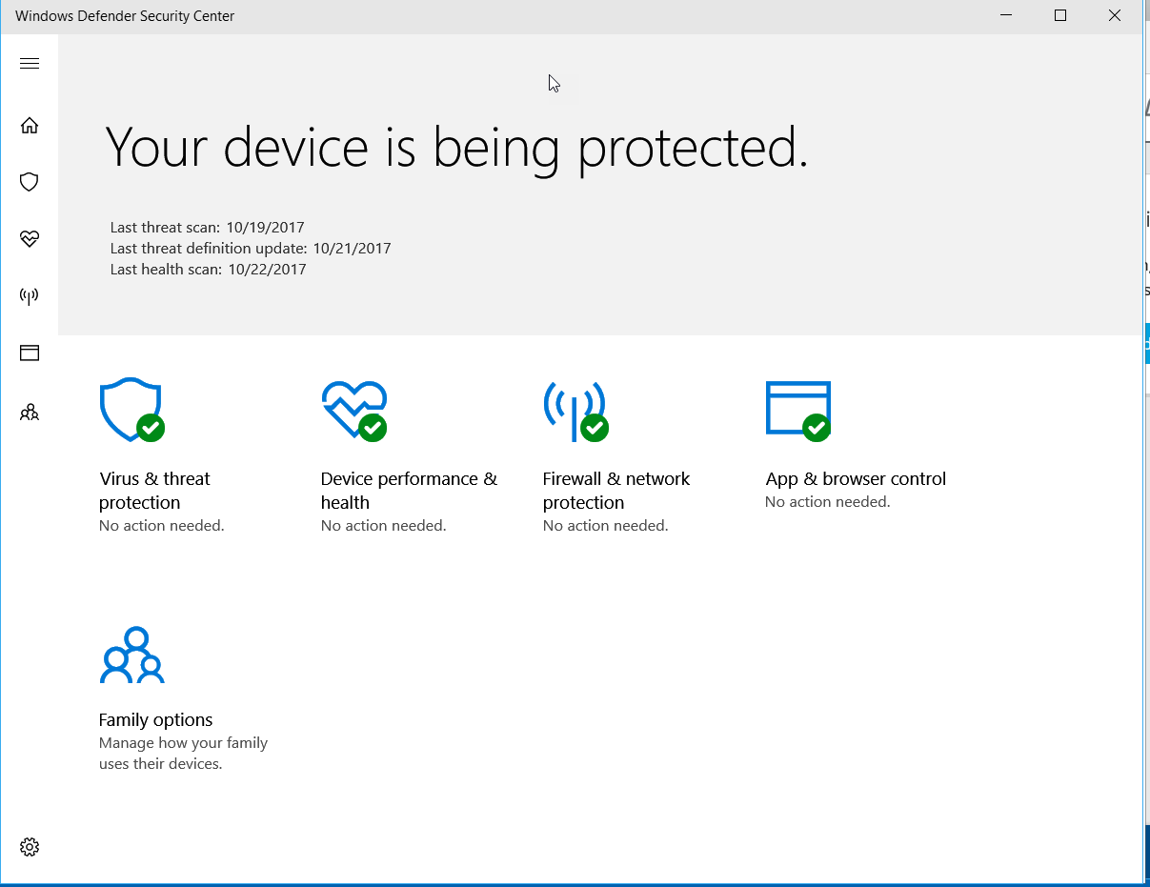This screenshot has height=887, width=1150.
Task: Open the Settings gear in sidebar
Action: click(x=30, y=847)
